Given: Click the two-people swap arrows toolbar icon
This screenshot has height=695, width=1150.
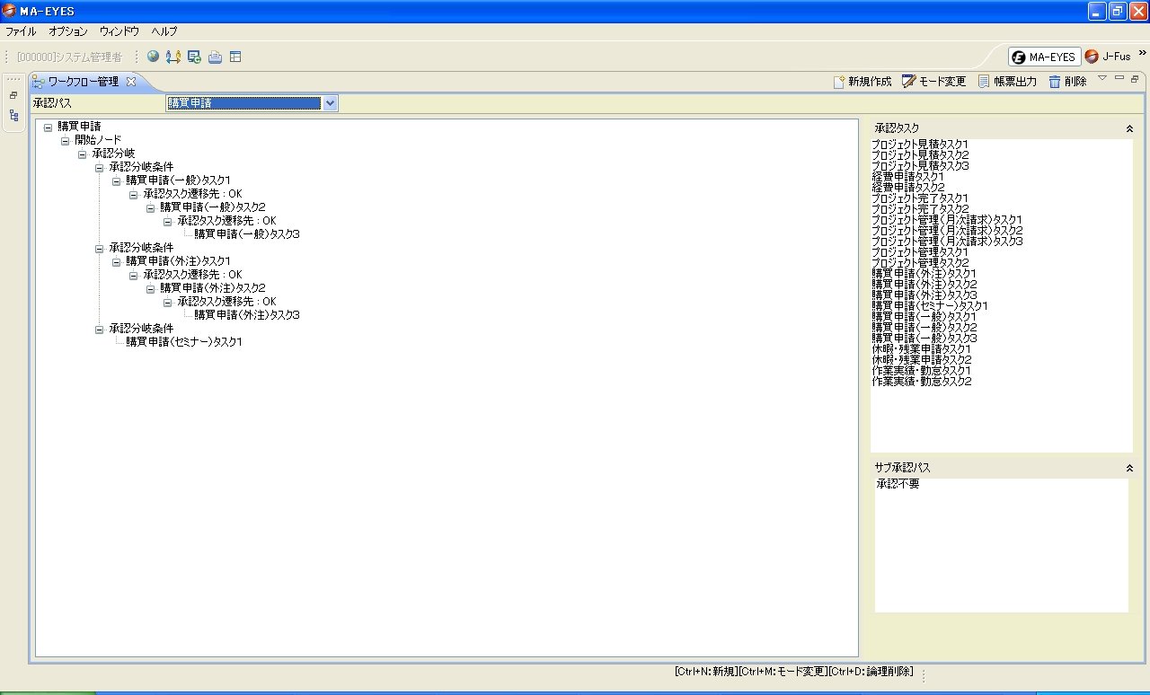Looking at the screenshot, I should coord(173,57).
